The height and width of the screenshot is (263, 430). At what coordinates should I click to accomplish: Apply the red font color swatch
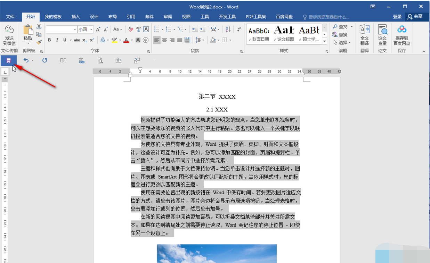[126, 40]
